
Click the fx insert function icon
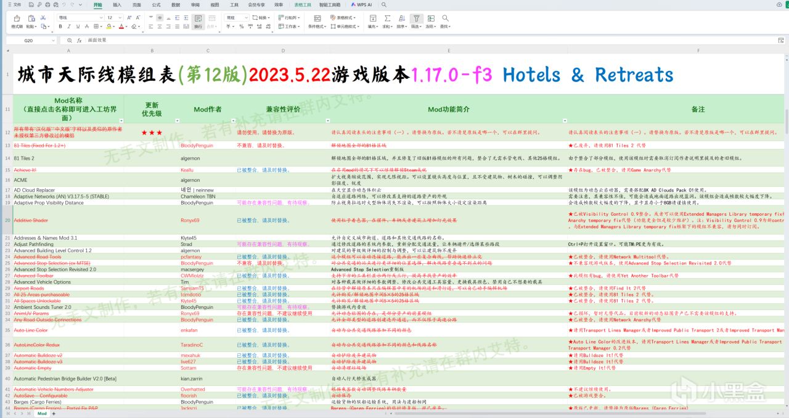[79, 40]
